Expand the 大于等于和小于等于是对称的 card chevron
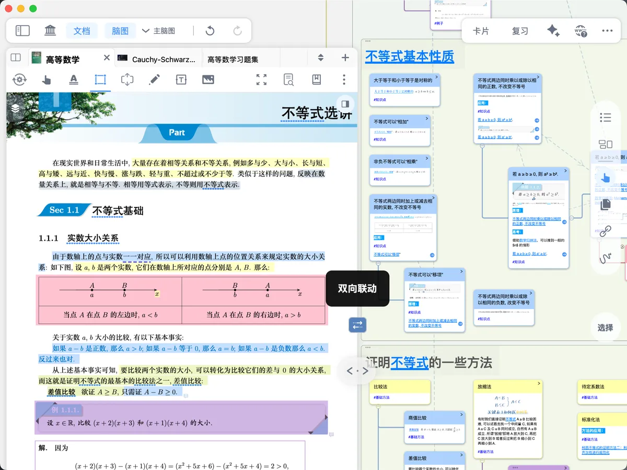 [438, 77]
